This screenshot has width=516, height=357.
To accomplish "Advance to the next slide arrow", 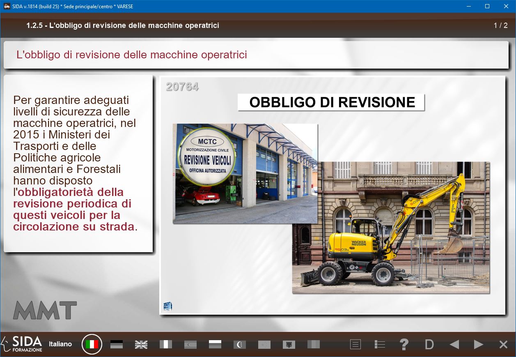I will [479, 344].
